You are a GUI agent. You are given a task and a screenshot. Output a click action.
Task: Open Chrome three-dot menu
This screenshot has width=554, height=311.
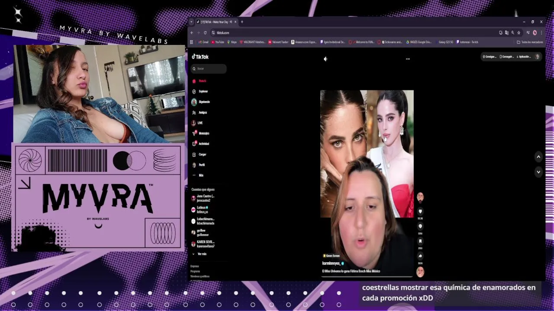541,33
